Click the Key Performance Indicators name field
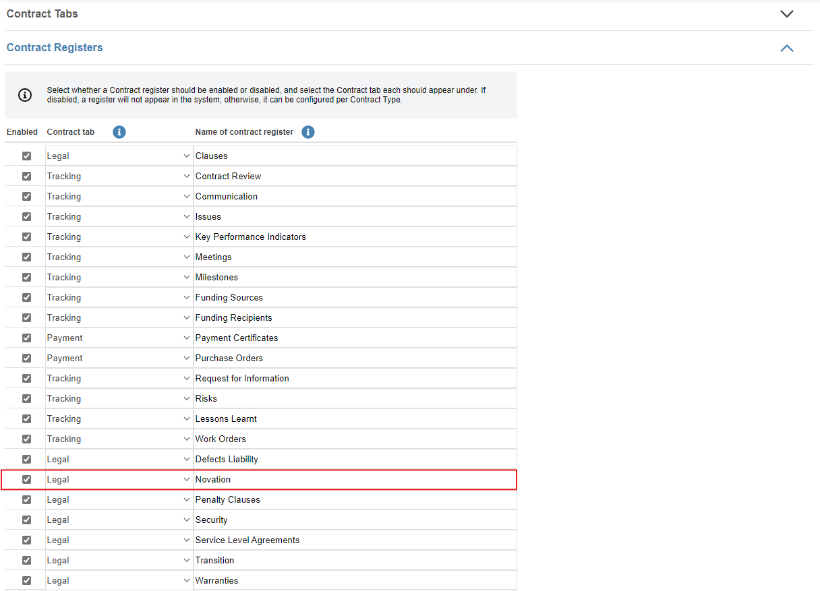This screenshot has height=591, width=820. (355, 237)
